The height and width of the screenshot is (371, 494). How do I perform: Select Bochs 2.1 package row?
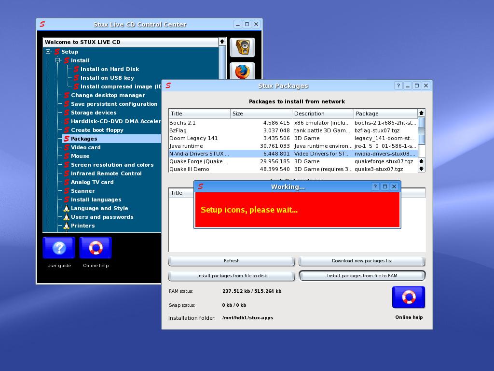[293, 123]
